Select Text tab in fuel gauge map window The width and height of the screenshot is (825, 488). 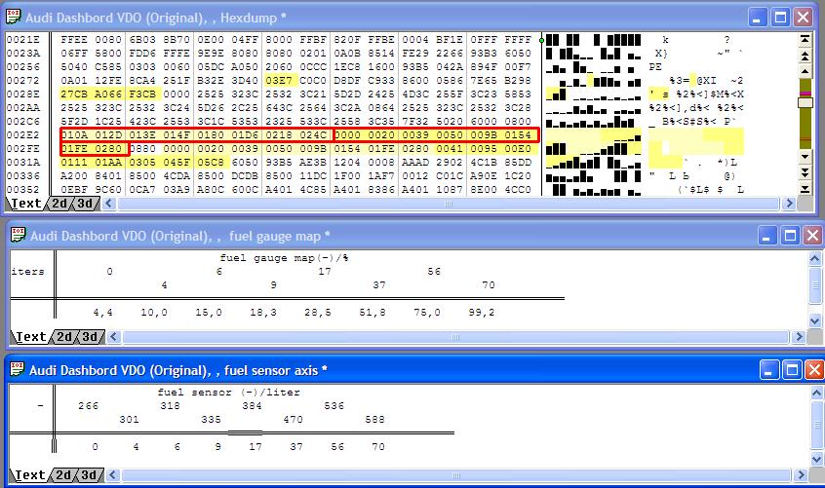(x=30, y=337)
